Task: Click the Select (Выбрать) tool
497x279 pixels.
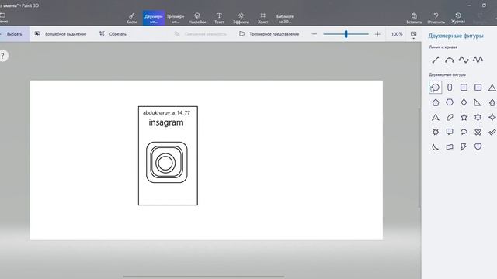Action: point(14,34)
